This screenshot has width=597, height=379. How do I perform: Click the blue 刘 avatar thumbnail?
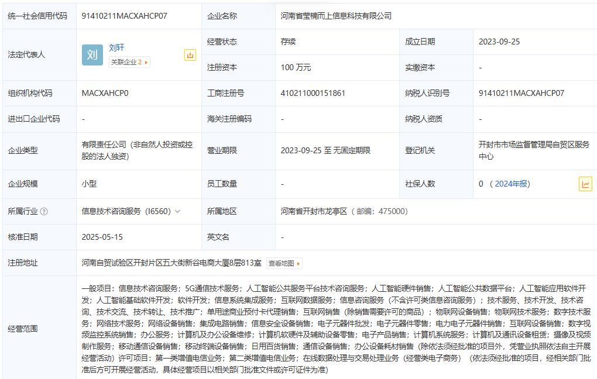[x=92, y=55]
